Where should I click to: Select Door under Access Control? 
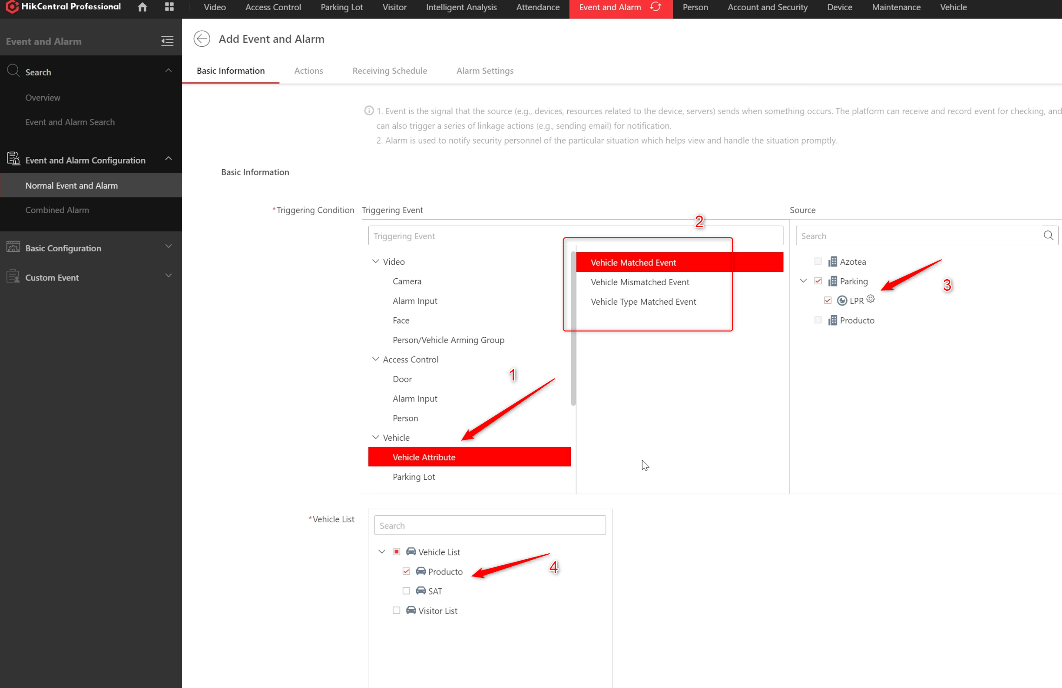point(402,379)
